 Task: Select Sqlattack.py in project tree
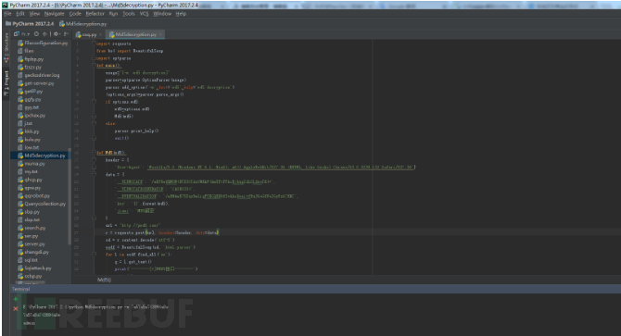pos(38,268)
